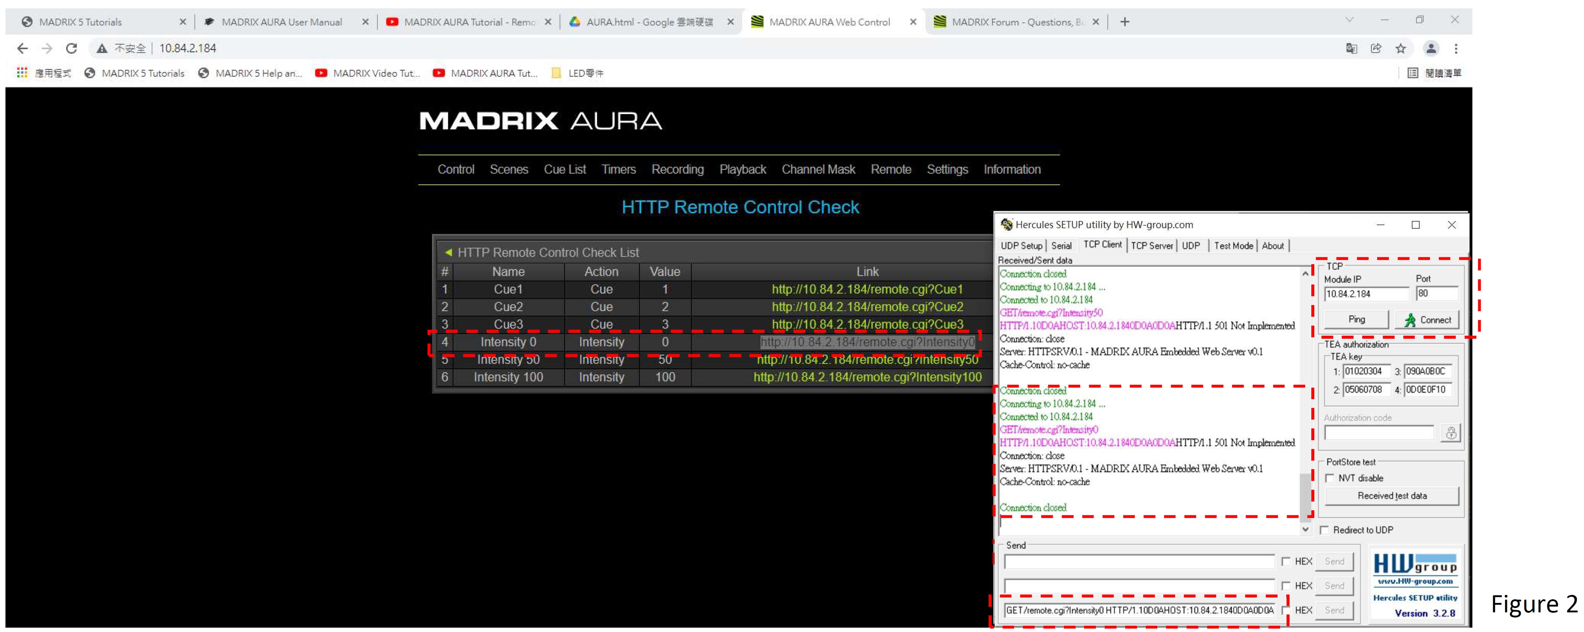
Task: Open the Recording page
Action: coord(678,170)
